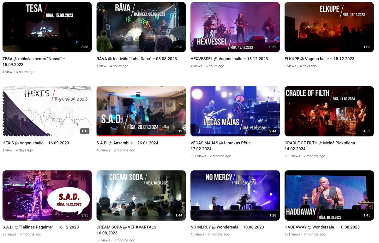Open the RĀVA Laba Daba video thumbnail
Screen dimensions: 379x243
point(141,27)
